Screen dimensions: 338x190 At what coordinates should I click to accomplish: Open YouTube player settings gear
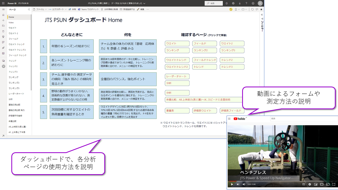(x=310, y=184)
